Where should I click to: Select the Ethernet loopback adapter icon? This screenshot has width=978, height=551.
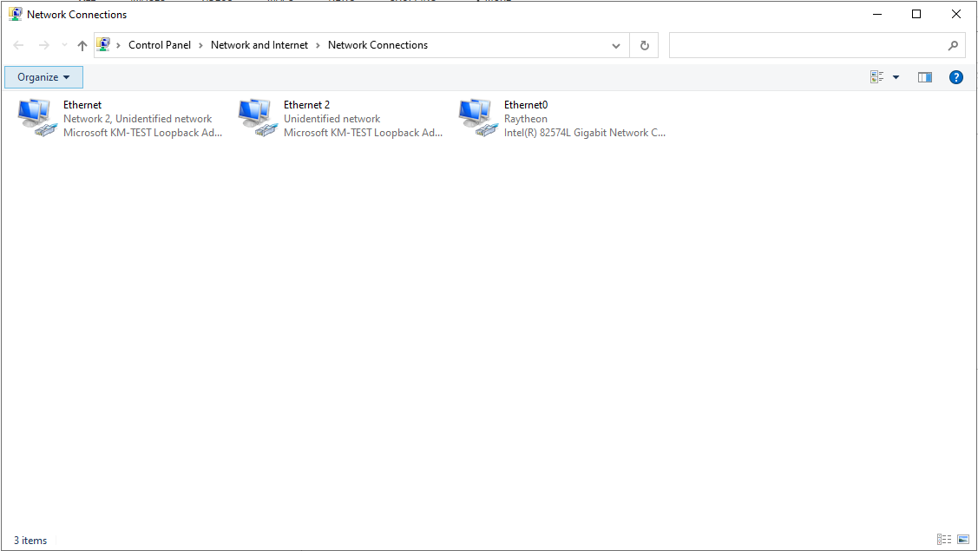click(35, 118)
